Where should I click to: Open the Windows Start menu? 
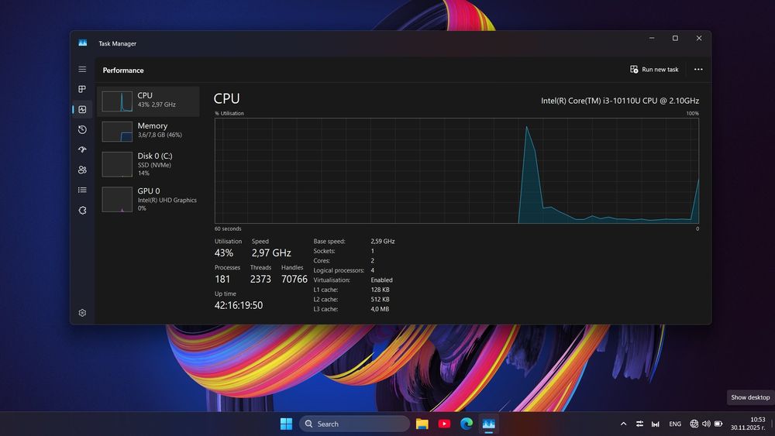286,424
